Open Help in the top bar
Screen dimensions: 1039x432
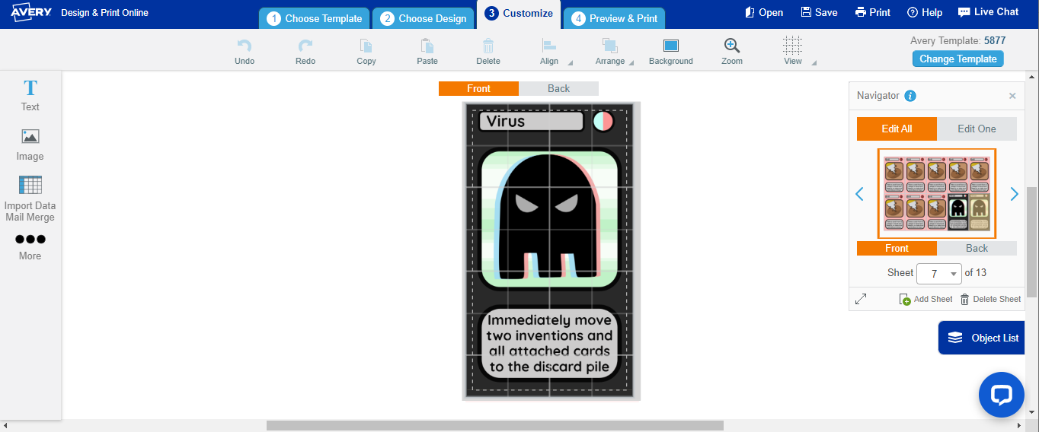[925, 12]
